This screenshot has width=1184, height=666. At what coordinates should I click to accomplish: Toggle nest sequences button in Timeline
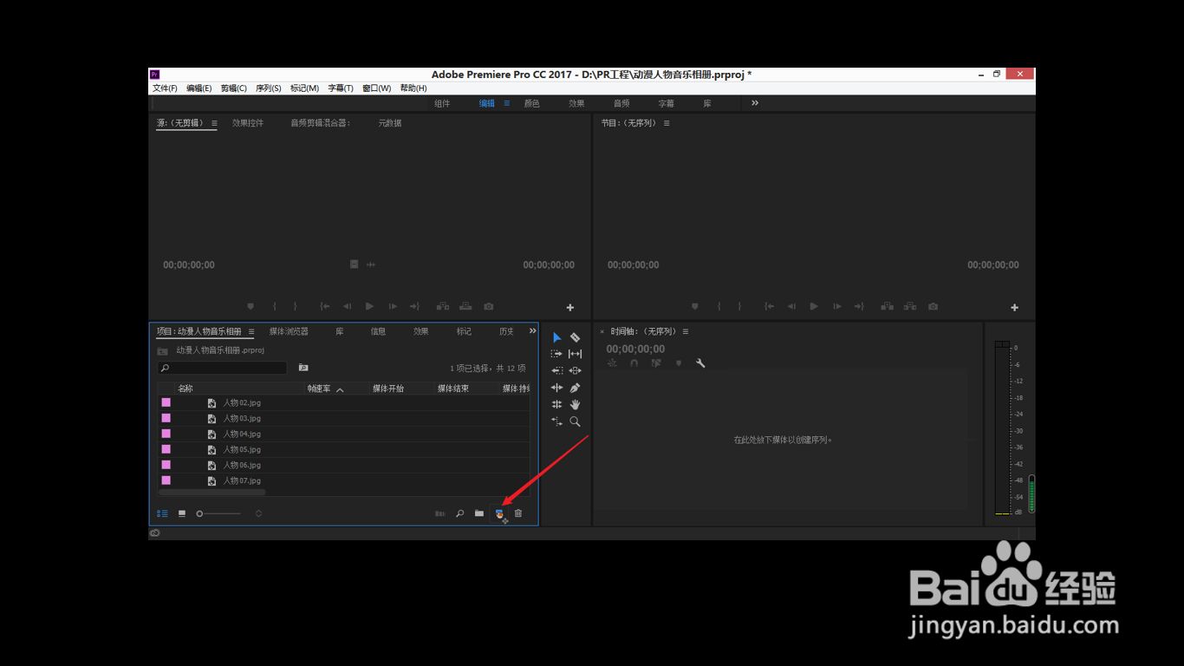pos(612,363)
